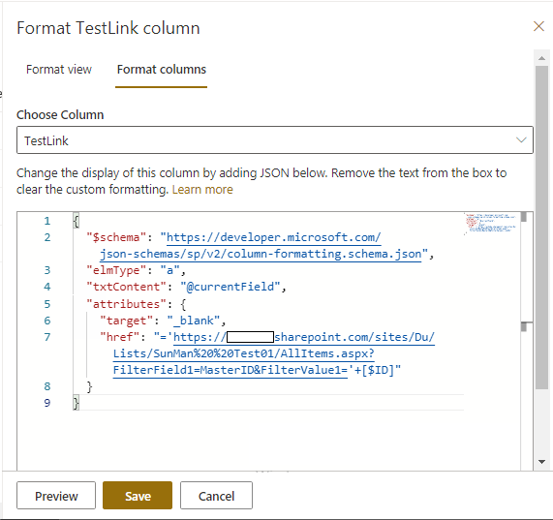Save the column formatting
This screenshot has height=520, width=553.
(138, 496)
